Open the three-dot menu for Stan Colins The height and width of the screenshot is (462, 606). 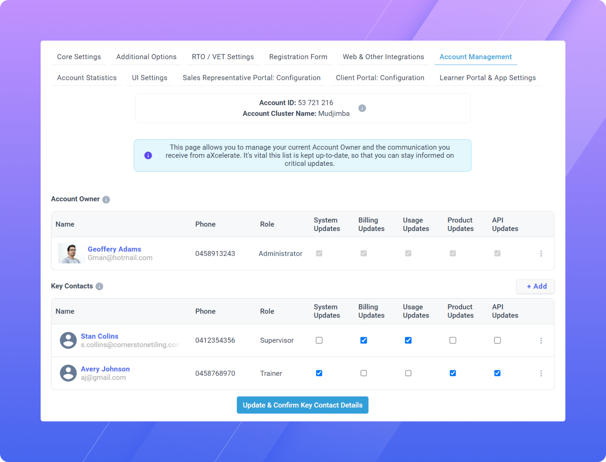pos(541,340)
